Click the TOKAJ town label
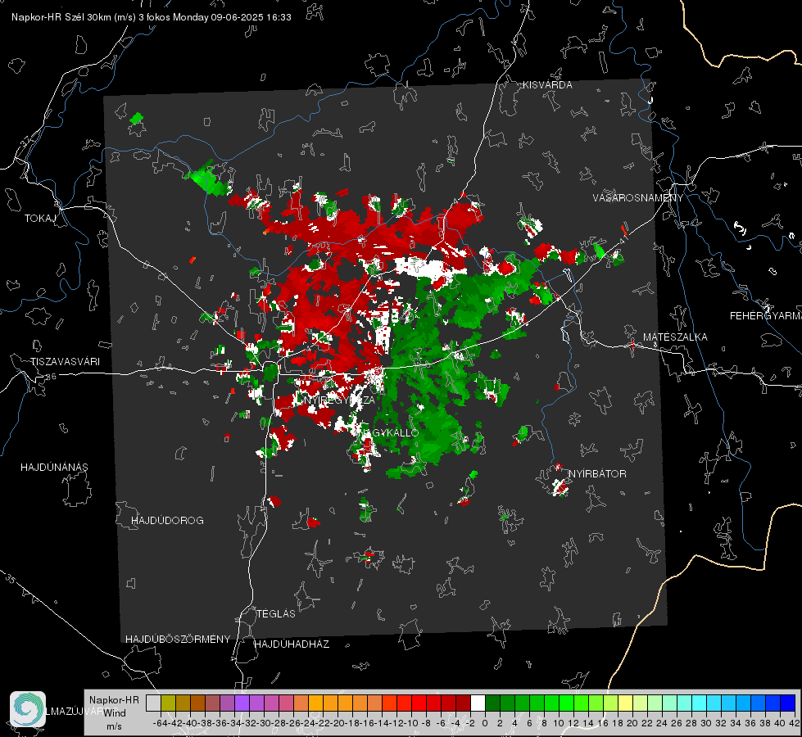 pos(40,219)
